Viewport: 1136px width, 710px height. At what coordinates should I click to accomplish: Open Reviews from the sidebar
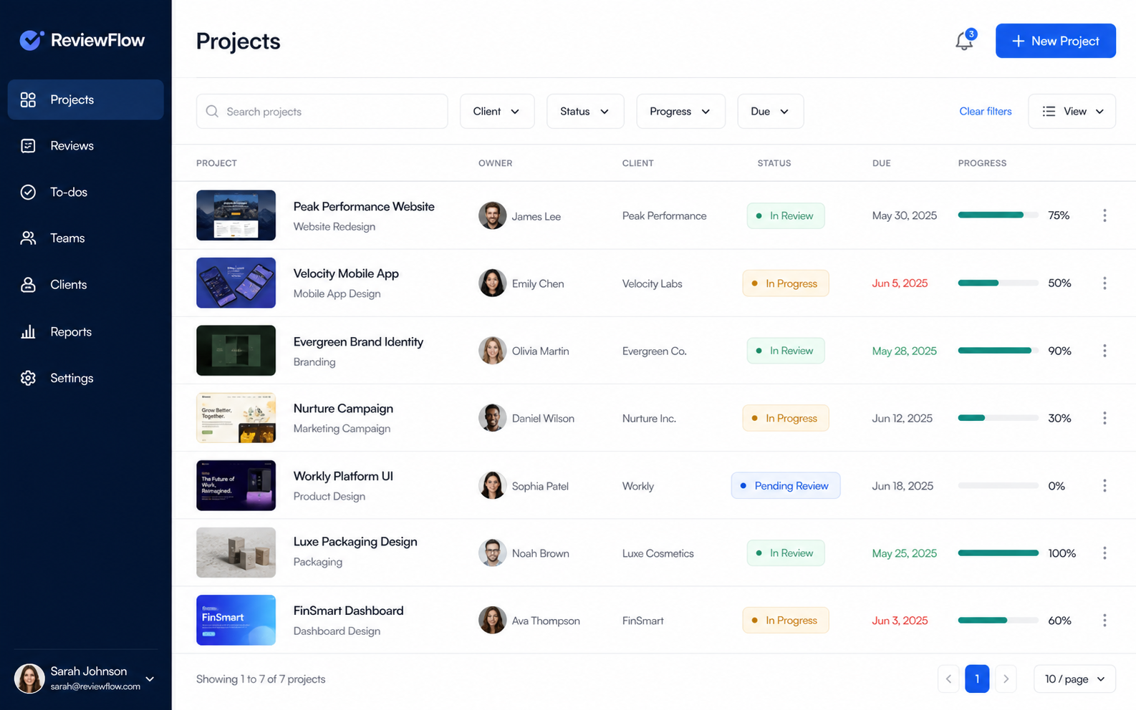[x=85, y=145]
